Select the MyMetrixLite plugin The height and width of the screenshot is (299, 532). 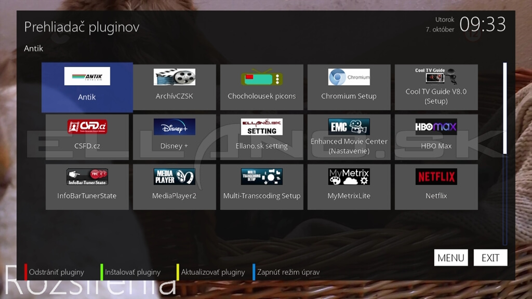pyautogui.click(x=349, y=187)
